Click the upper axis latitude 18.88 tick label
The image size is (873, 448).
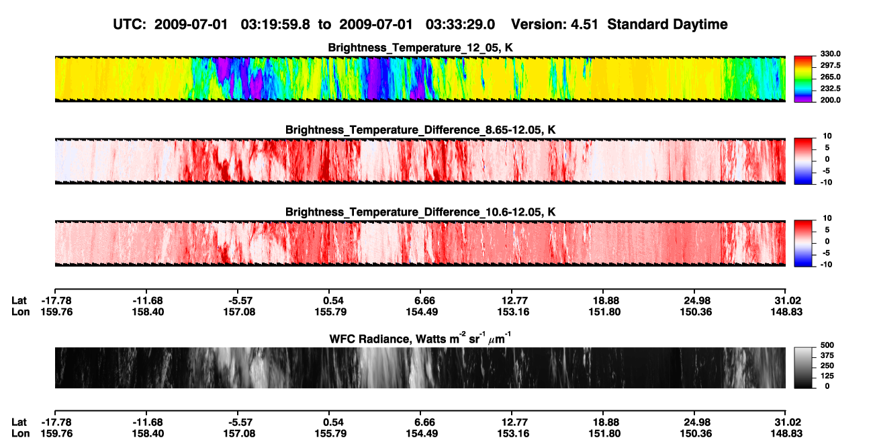[604, 300]
